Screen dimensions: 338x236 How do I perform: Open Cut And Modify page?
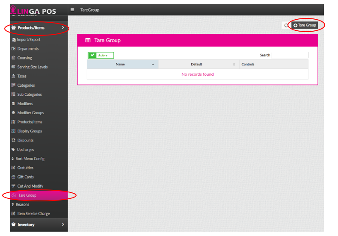[39, 186]
